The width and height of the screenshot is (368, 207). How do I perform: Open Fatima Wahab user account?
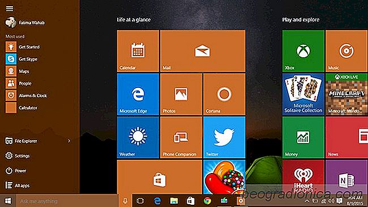[x=25, y=23]
